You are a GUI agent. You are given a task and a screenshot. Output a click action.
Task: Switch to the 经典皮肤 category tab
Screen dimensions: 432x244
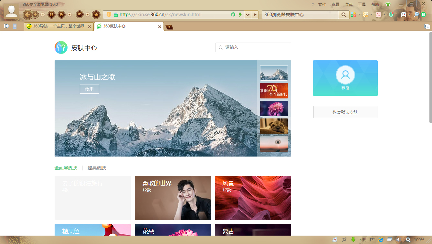(x=97, y=168)
